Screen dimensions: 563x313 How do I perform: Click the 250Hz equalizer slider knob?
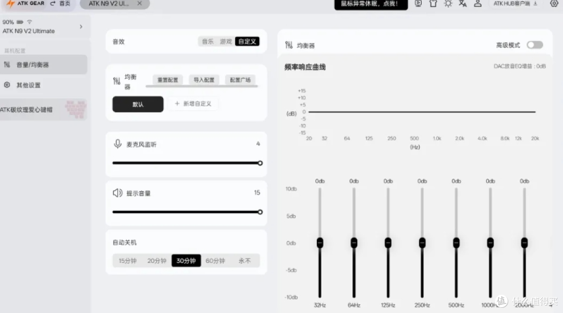422,243
